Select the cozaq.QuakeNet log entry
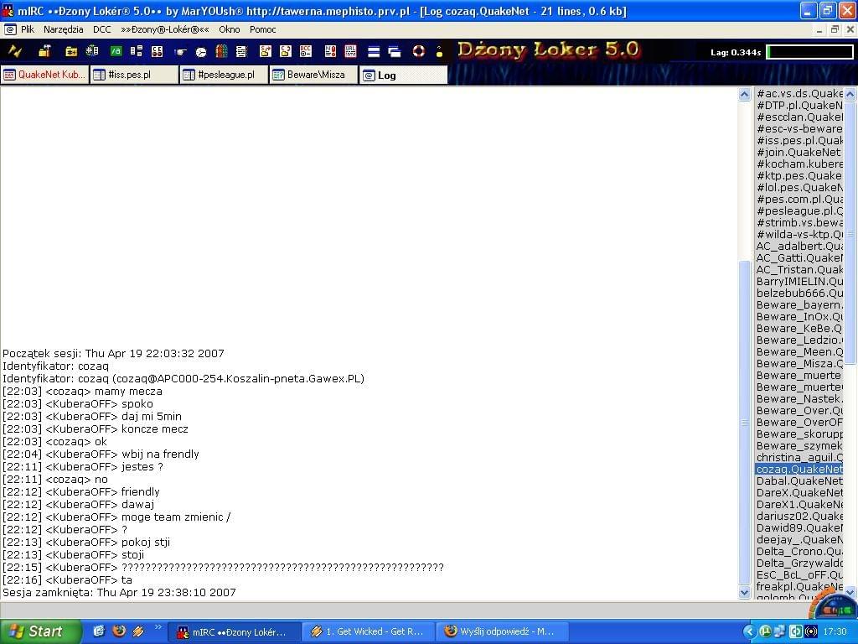The width and height of the screenshot is (858, 644). coord(799,470)
